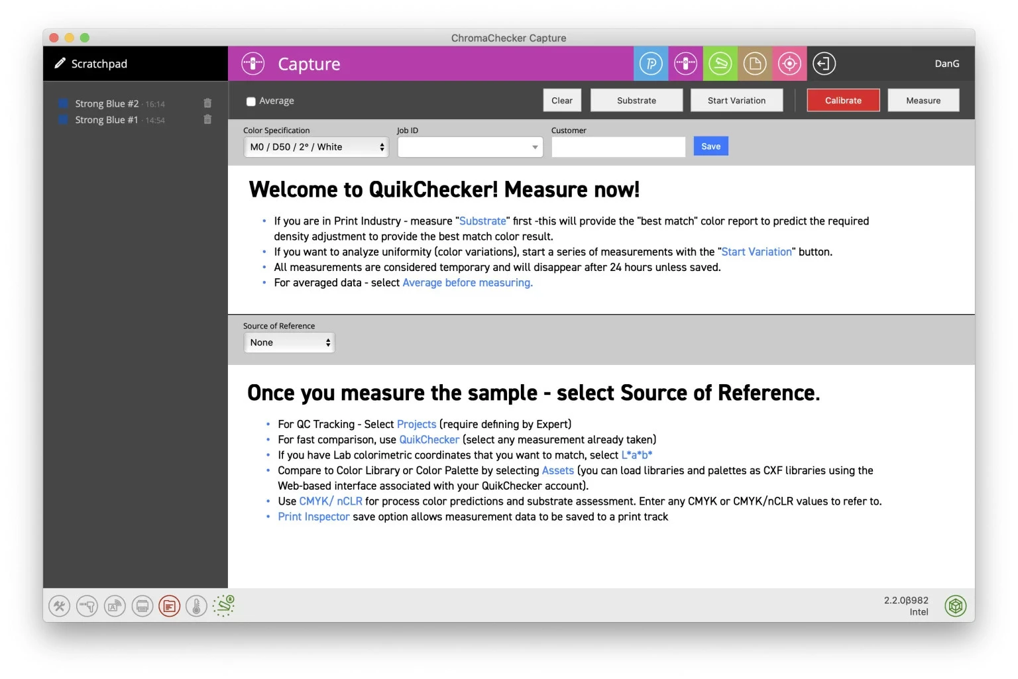Click into the Customer input field
Screen dimensions: 1018x679
(618, 147)
